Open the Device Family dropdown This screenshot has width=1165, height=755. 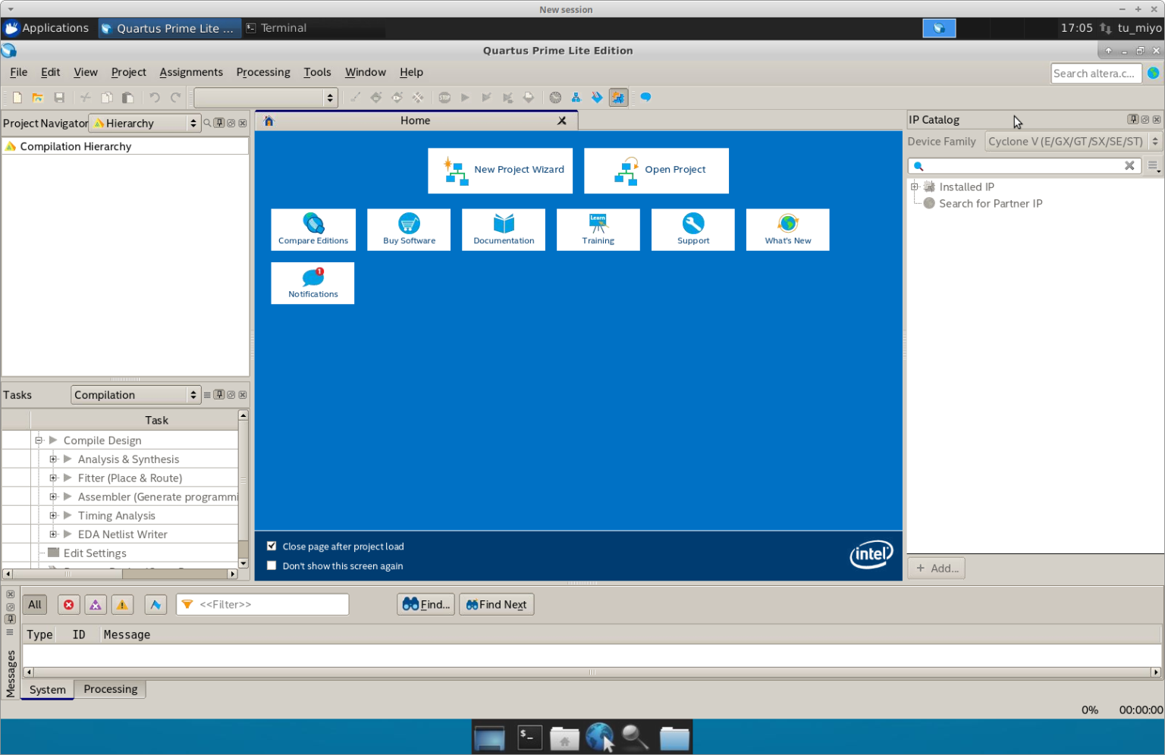coord(1072,142)
